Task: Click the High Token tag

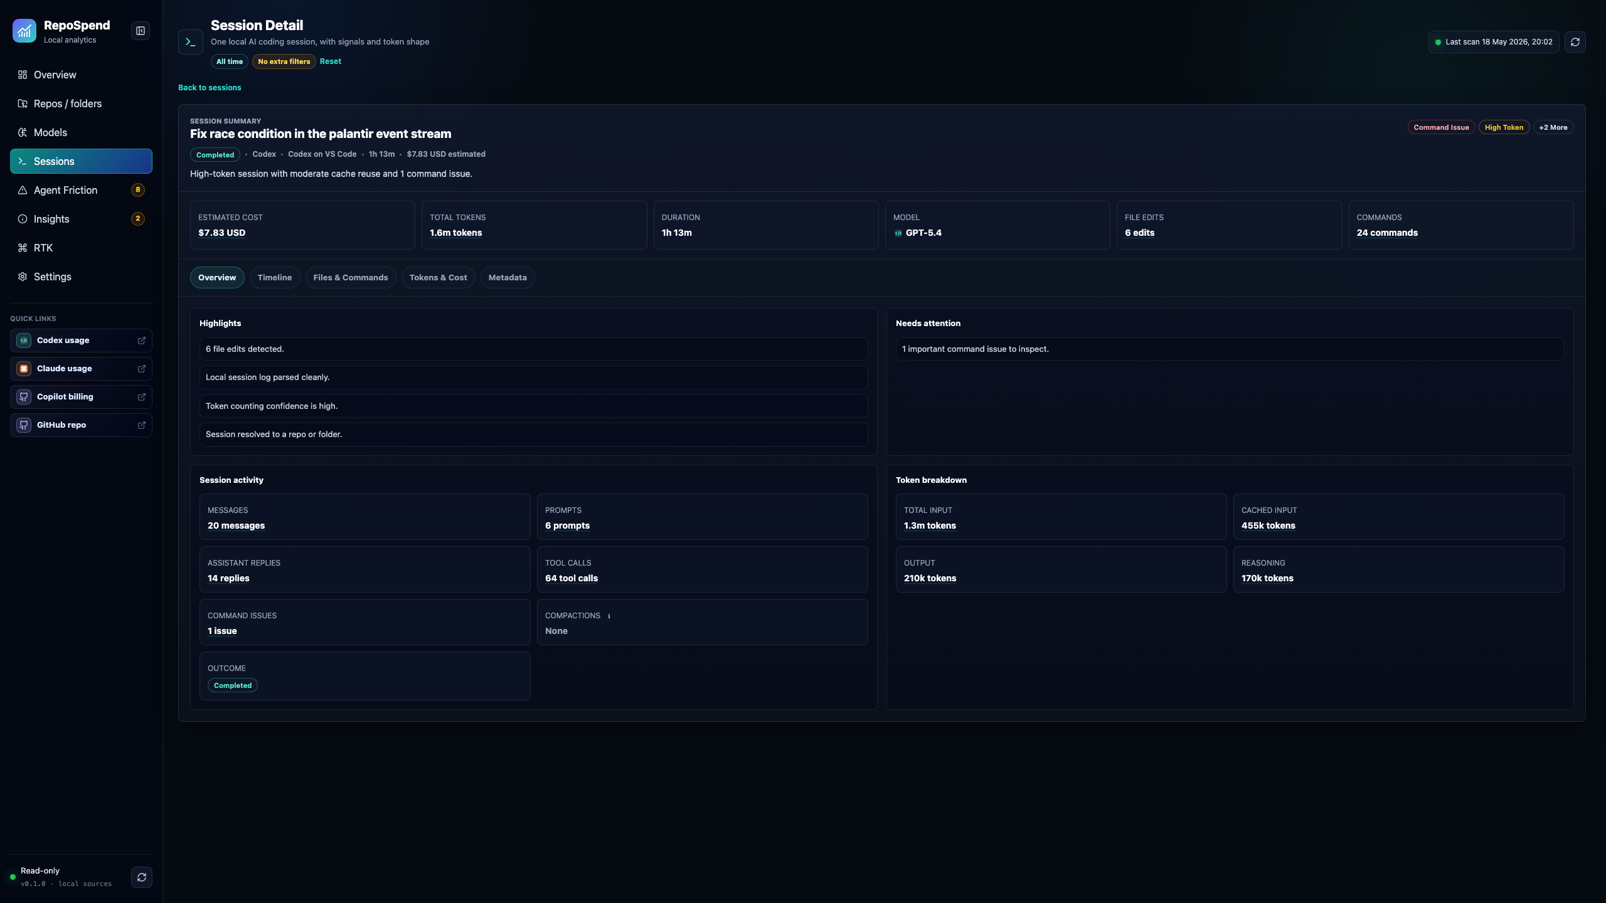Action: click(1504, 127)
